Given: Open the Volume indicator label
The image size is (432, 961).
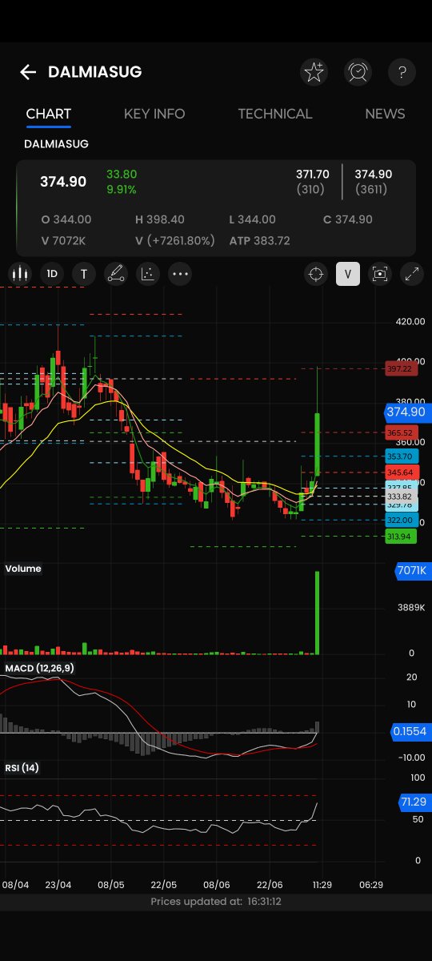Looking at the screenshot, I should pos(23,569).
